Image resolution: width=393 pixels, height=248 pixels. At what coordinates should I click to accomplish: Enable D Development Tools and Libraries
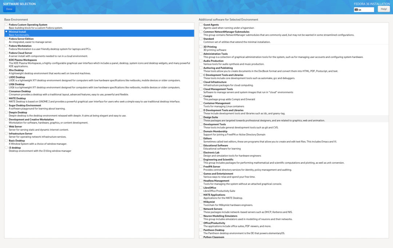coord(201,110)
